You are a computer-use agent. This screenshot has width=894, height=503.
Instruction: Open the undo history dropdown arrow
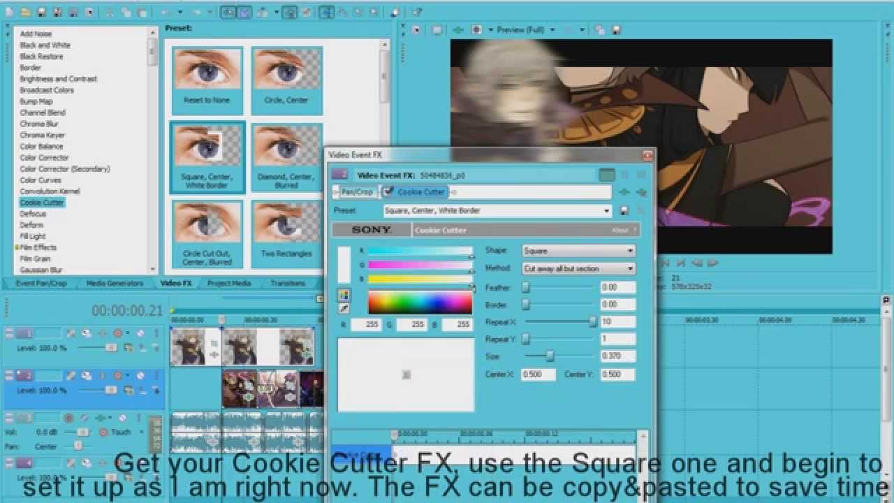(x=180, y=12)
